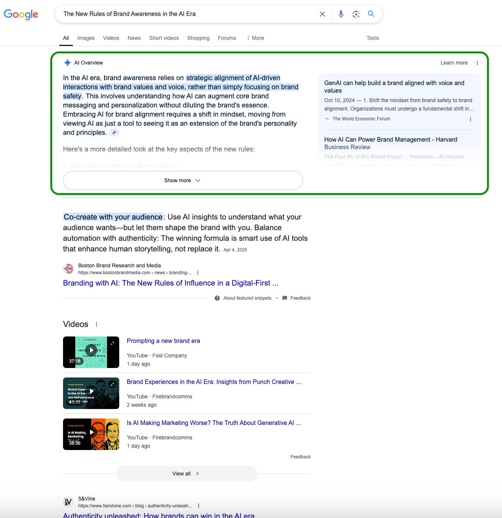Switch to the News tab
The height and width of the screenshot is (518, 502).
[134, 38]
